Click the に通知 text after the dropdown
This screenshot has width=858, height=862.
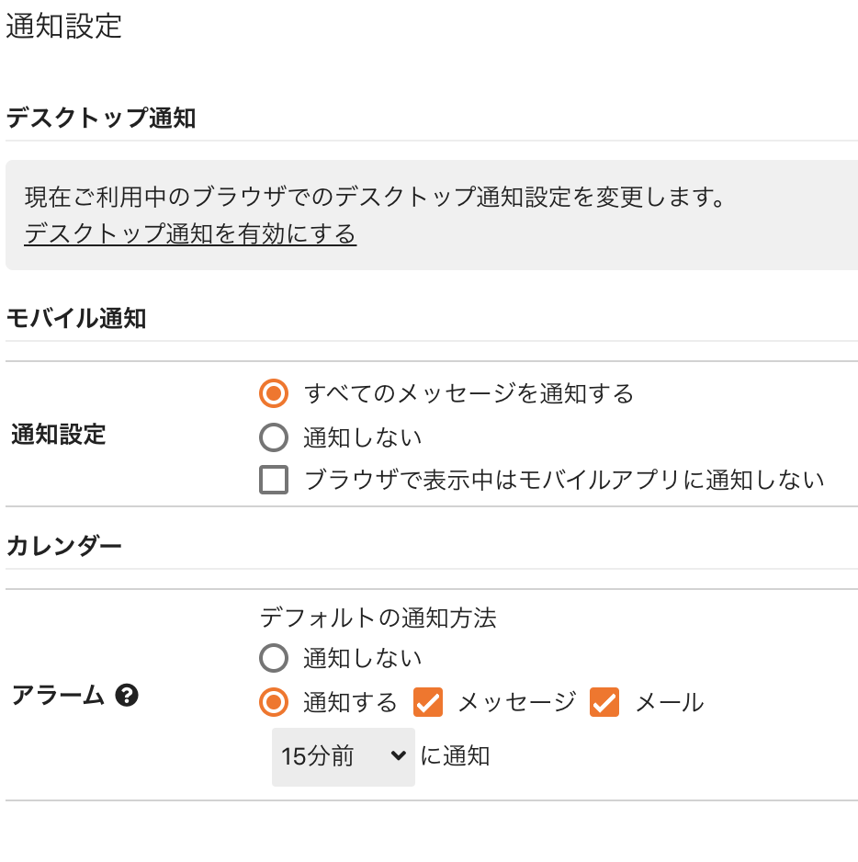pos(455,756)
